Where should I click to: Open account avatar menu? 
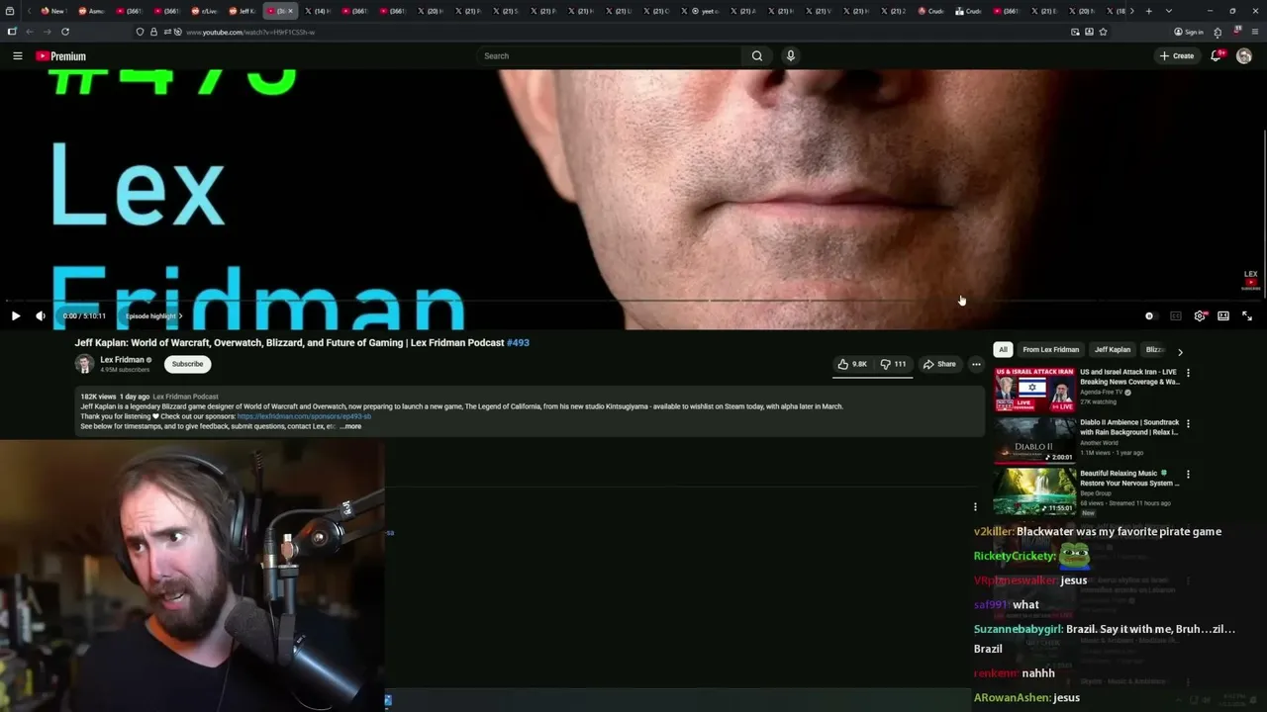click(x=1244, y=56)
